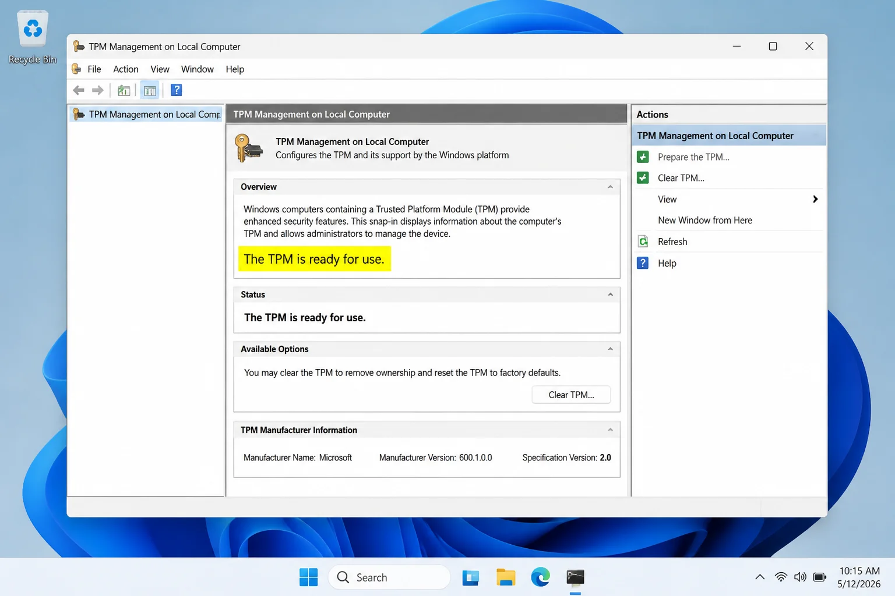The width and height of the screenshot is (895, 596).
Task: Click Prepare the TPM... action
Action: [x=693, y=157]
